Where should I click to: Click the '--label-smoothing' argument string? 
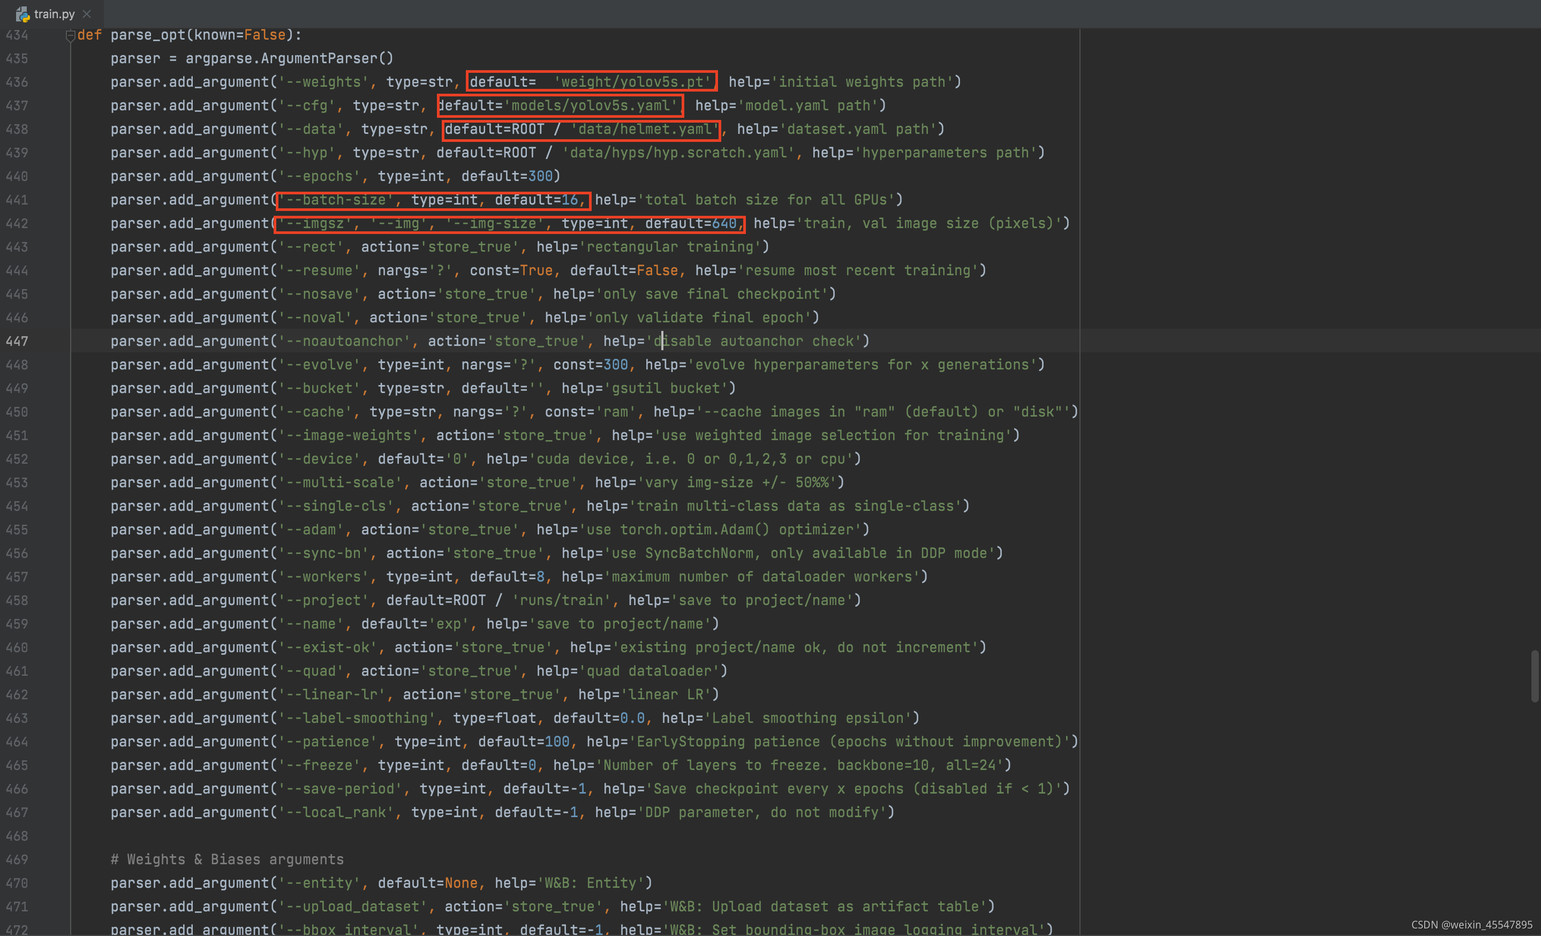coord(357,719)
